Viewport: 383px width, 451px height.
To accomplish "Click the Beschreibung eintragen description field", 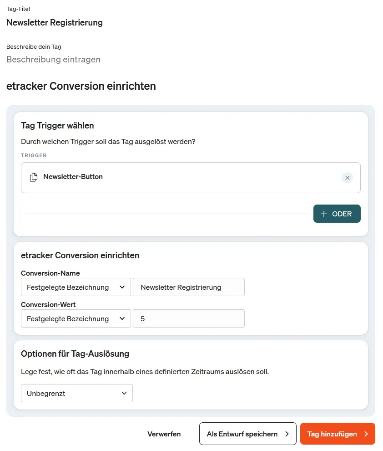I will pos(53,59).
